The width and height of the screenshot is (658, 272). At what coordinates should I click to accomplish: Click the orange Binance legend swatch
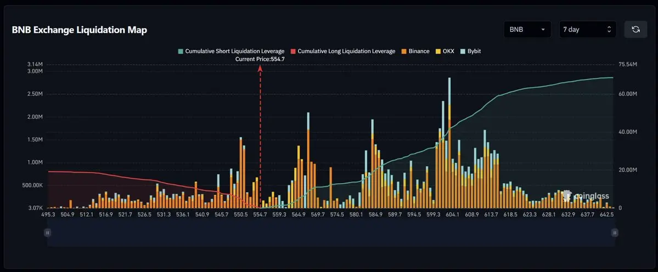(x=404, y=51)
